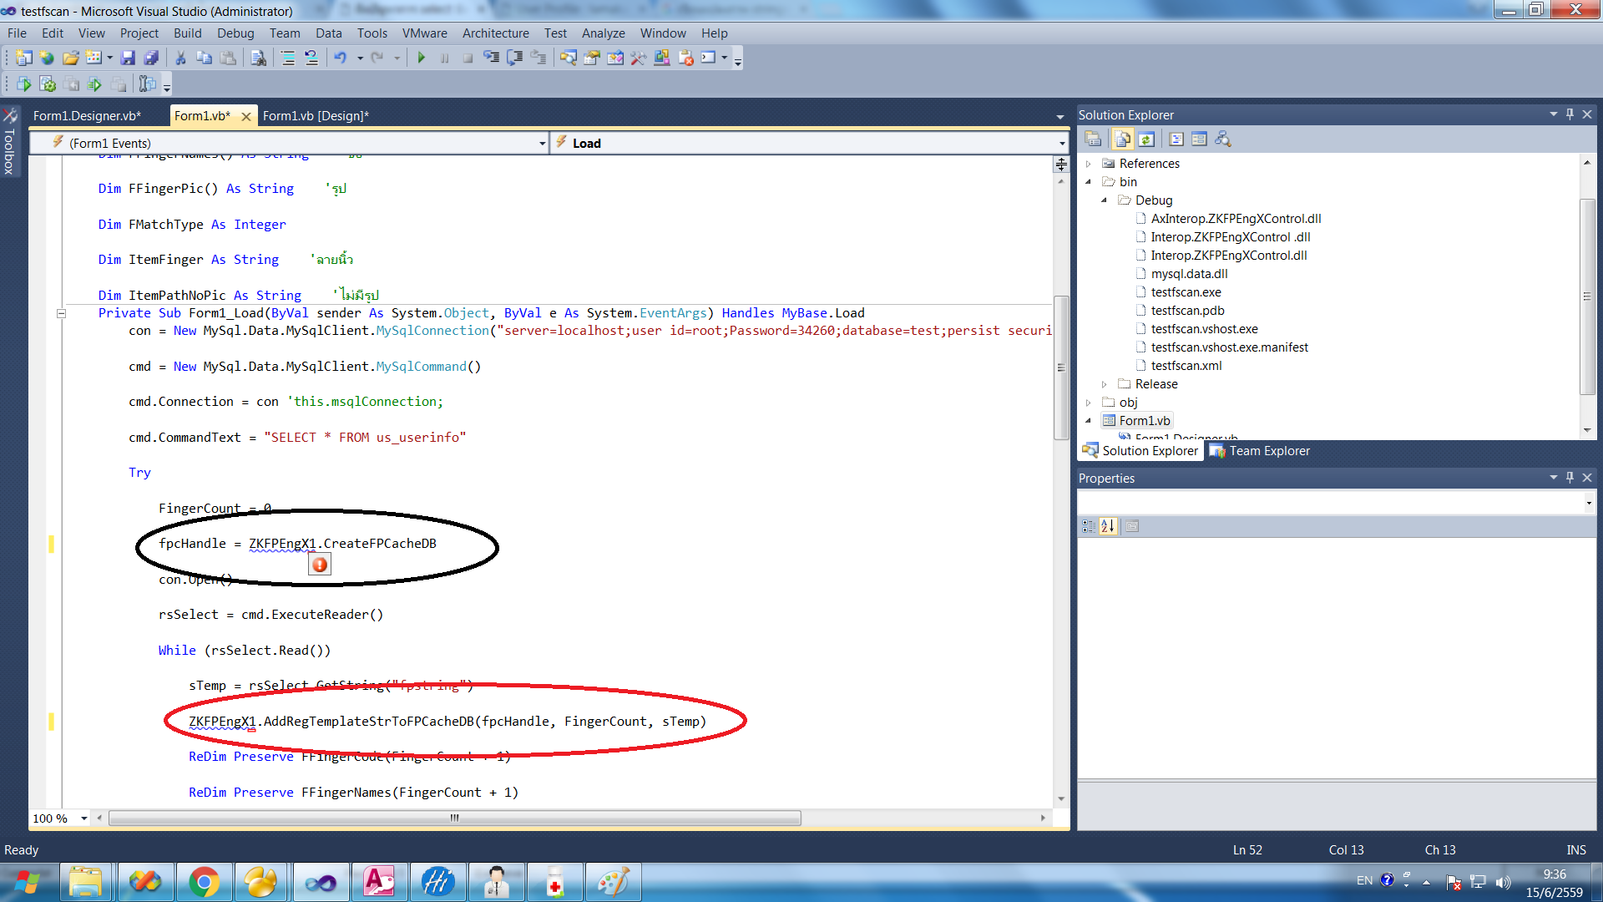Image resolution: width=1603 pixels, height=902 pixels.
Task: Unpin the Properties window
Action: tap(1570, 477)
